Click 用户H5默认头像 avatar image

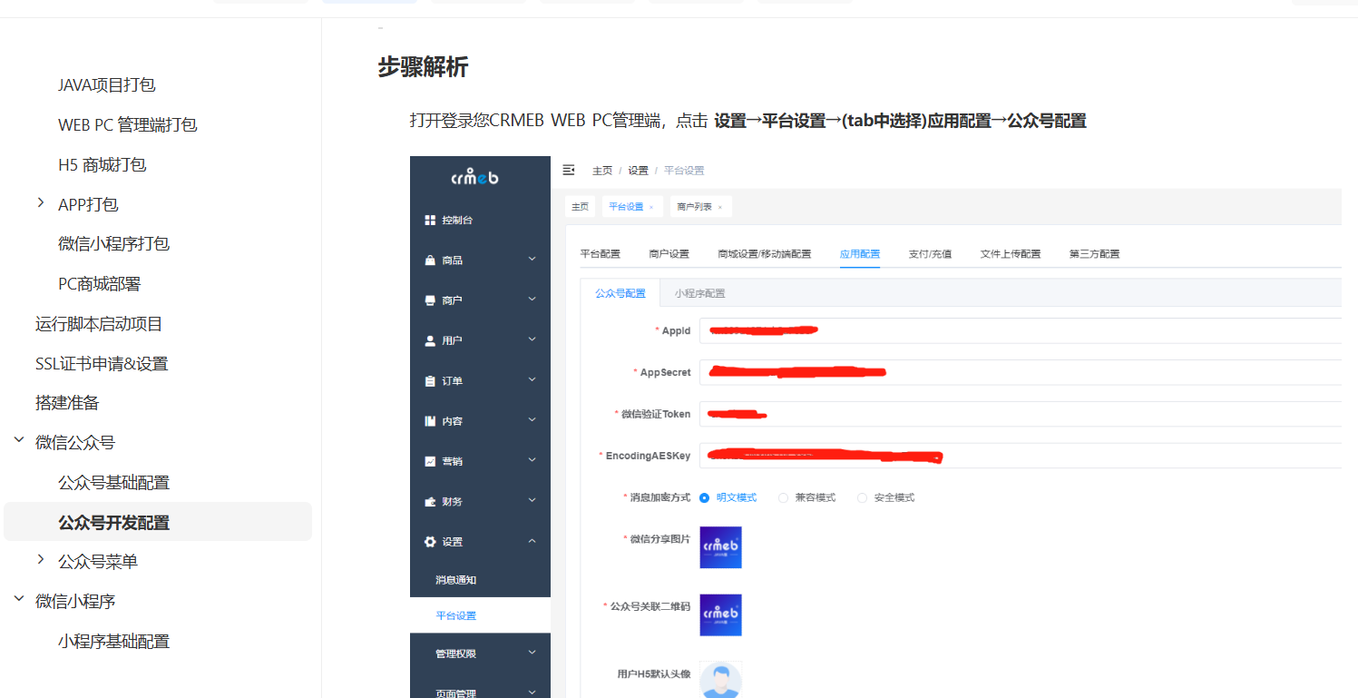(x=720, y=680)
